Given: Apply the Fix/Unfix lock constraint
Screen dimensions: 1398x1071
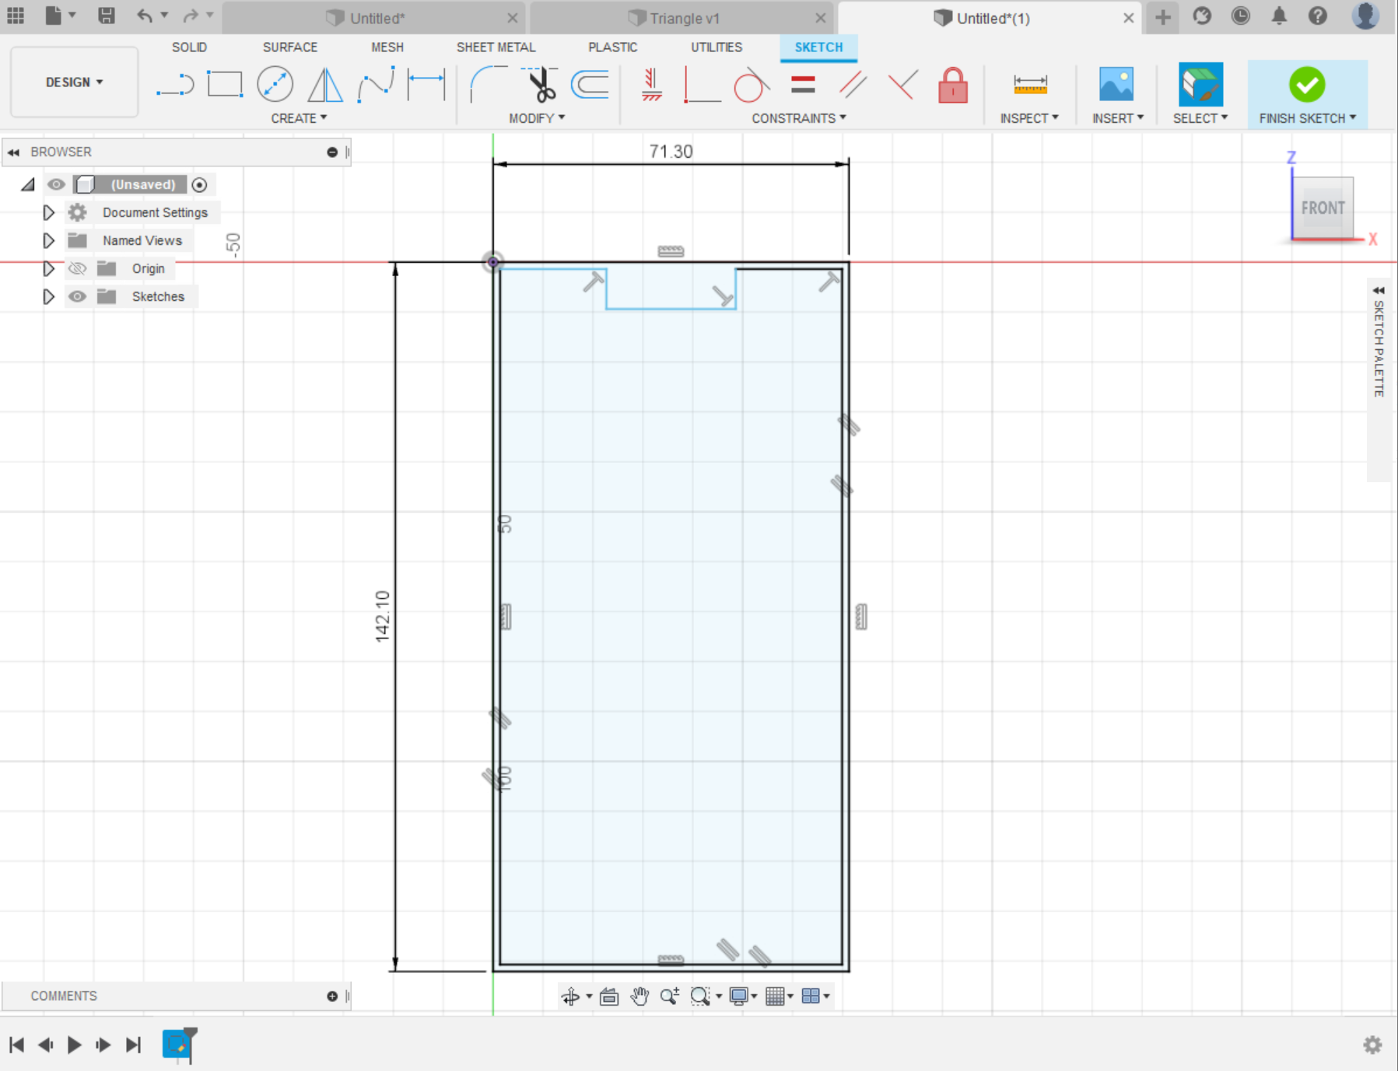Looking at the screenshot, I should 953,85.
